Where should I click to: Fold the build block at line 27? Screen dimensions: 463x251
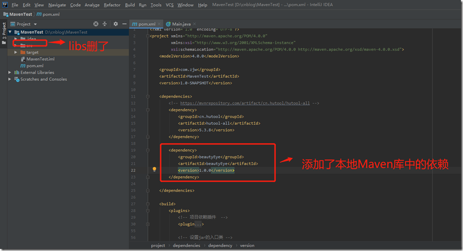pyautogui.click(x=147, y=203)
